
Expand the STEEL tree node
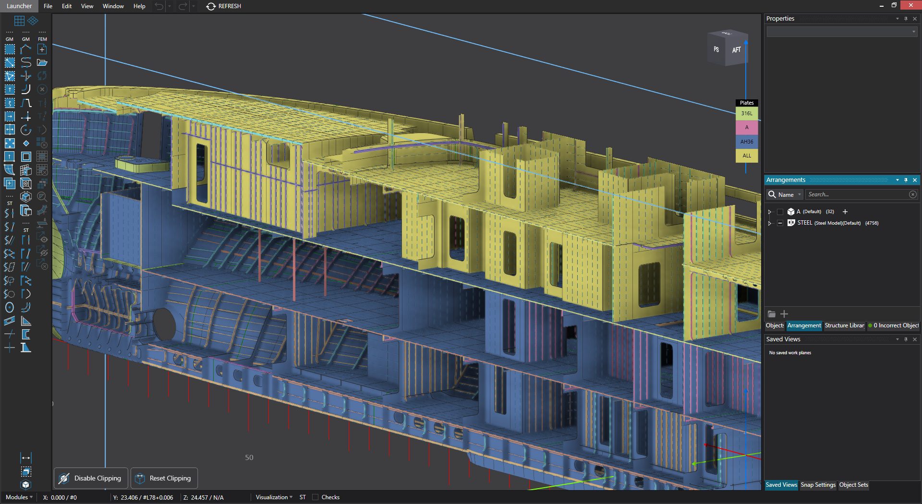770,223
